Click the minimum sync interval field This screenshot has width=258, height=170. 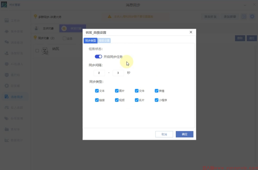tap(99, 73)
